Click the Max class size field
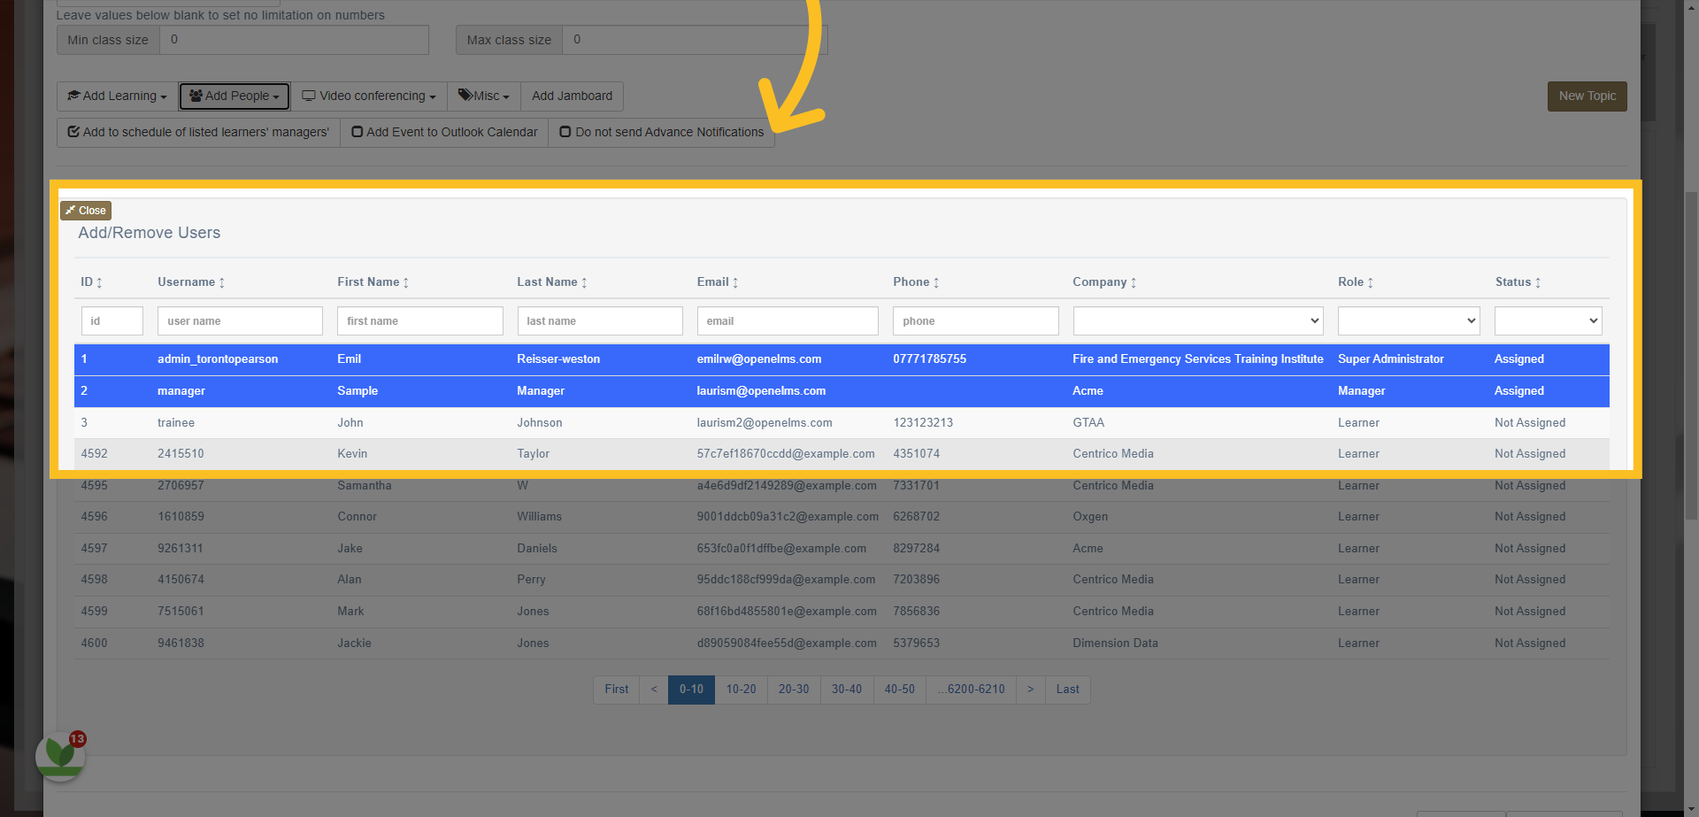The width and height of the screenshot is (1699, 817). 695,40
